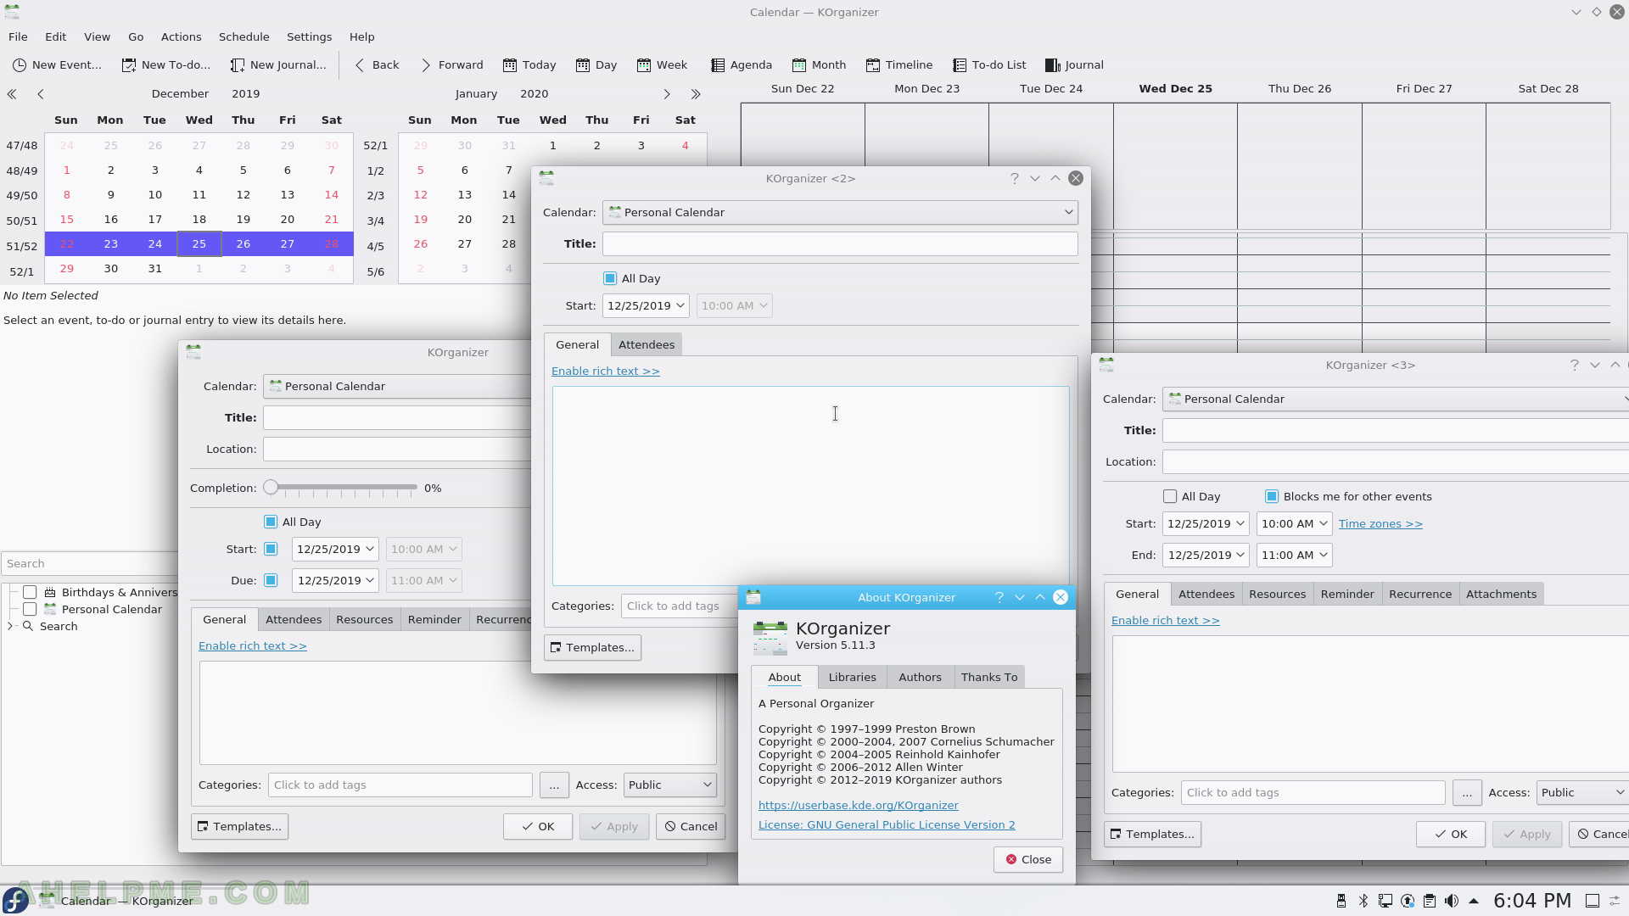The width and height of the screenshot is (1629, 916).
Task: Click Time zones link in KOrganizer <3>
Action: click(1380, 523)
